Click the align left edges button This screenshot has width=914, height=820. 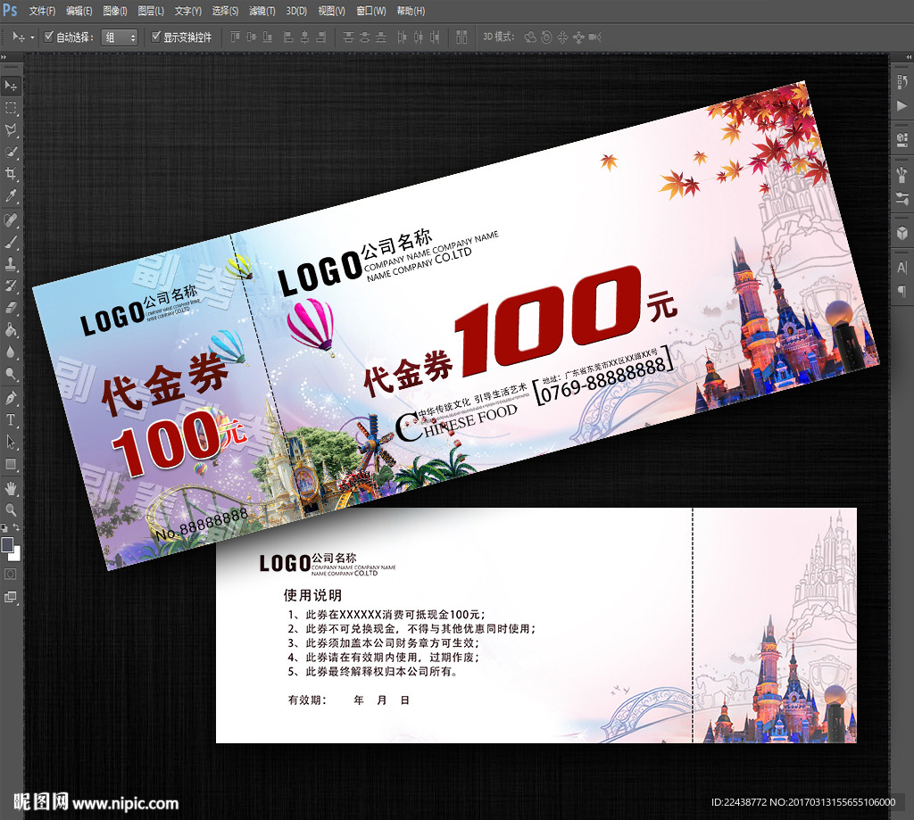[288, 37]
